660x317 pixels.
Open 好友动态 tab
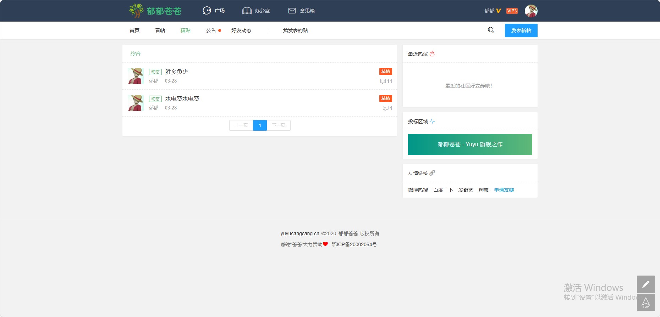click(x=241, y=30)
